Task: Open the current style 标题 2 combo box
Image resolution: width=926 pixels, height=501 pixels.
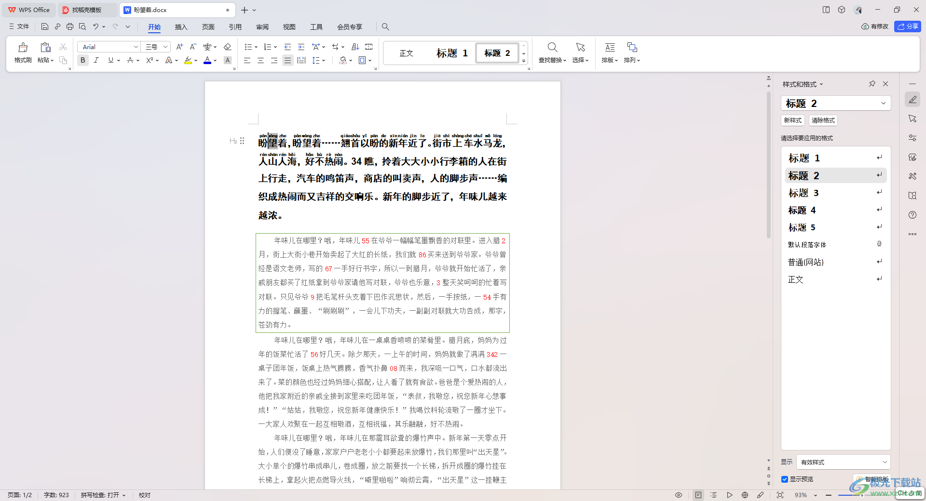Action: [836, 103]
